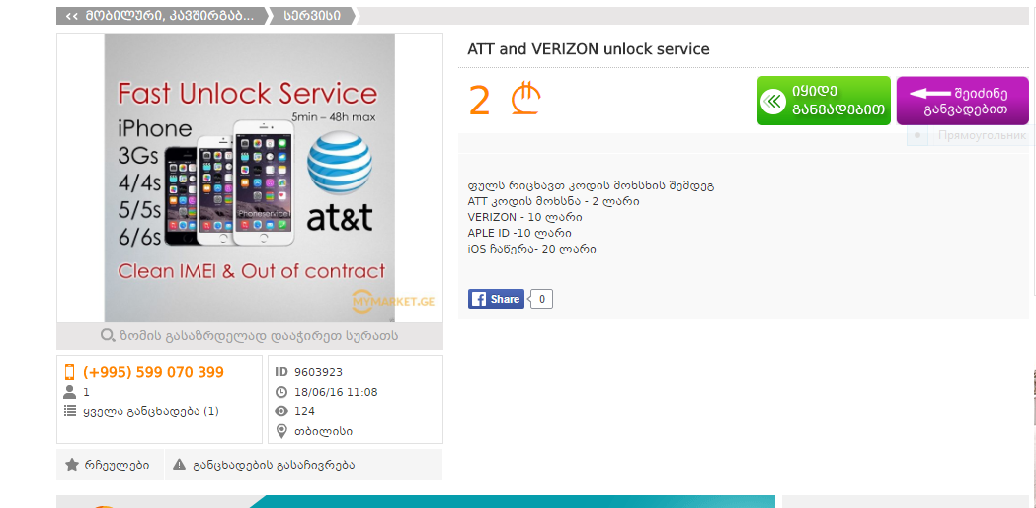Screen dimensions: 1036x508
Task: Click the user profile icon beside 1
Action: click(x=69, y=392)
